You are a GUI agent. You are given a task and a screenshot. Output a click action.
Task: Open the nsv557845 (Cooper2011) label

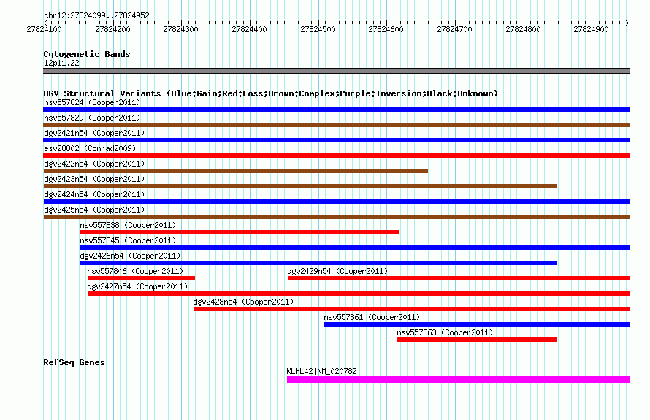pos(128,240)
